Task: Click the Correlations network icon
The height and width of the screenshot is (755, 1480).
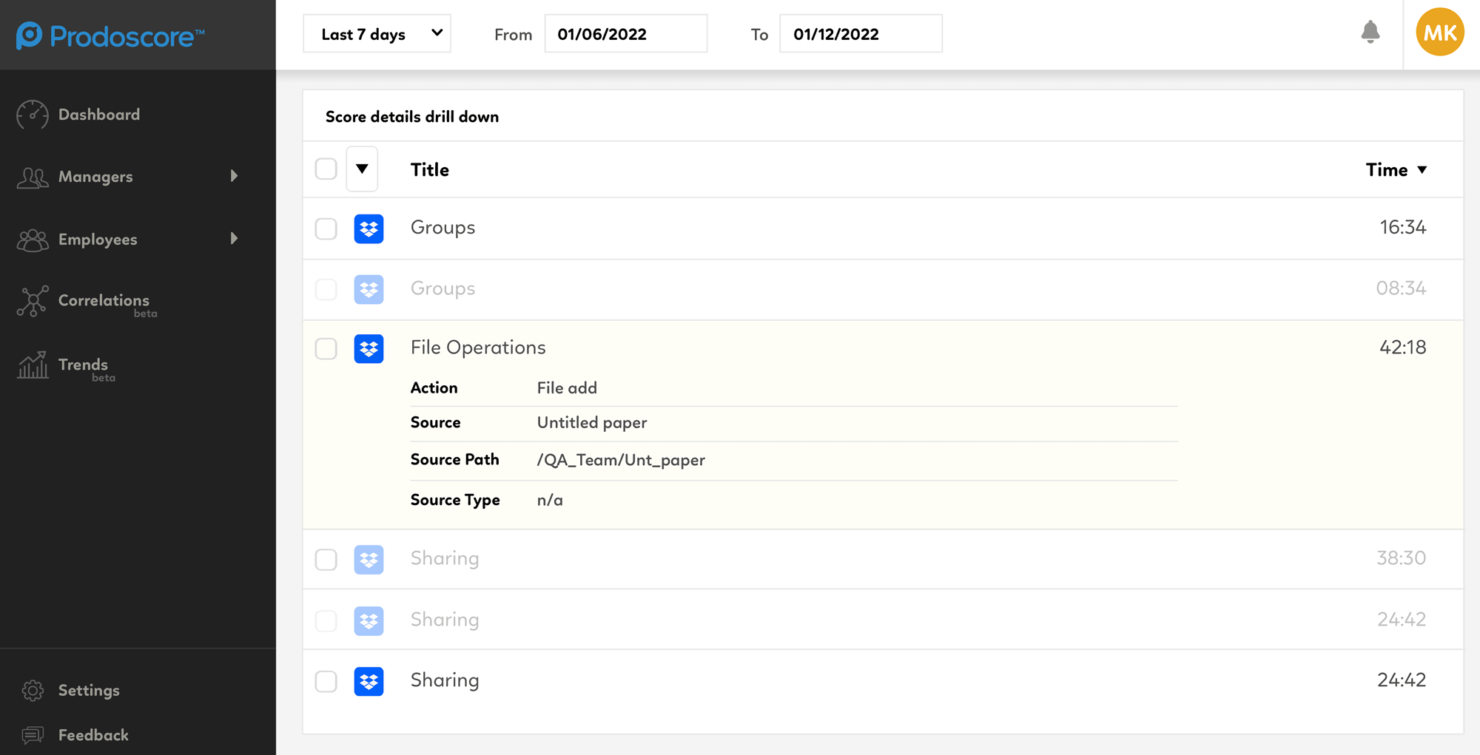Action: point(33,301)
